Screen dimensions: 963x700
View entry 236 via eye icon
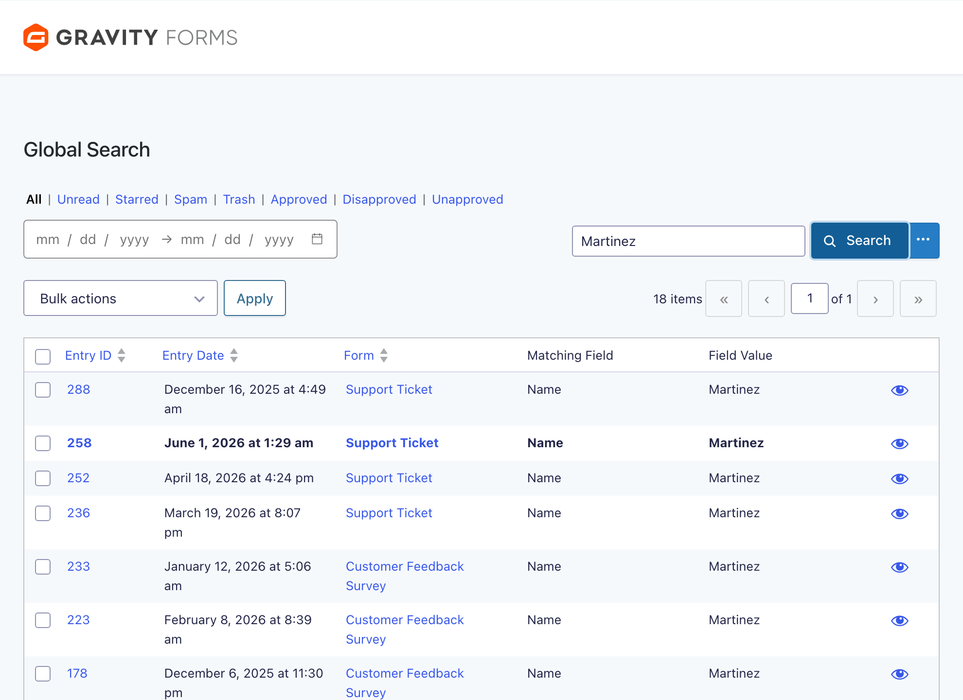click(x=899, y=513)
